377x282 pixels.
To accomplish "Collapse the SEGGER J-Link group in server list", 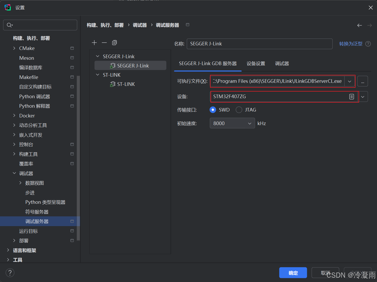I will point(97,56).
